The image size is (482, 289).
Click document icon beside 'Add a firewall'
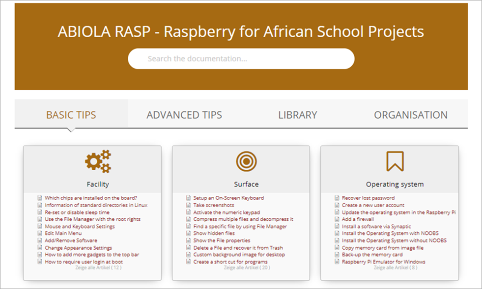[x=337, y=219]
